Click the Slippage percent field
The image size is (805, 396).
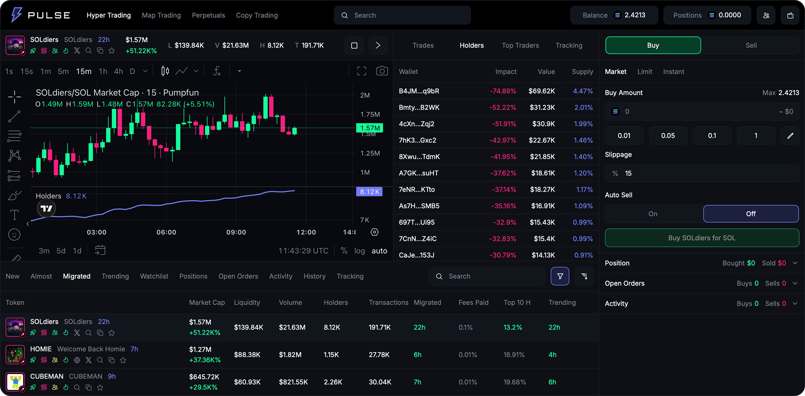coord(702,173)
